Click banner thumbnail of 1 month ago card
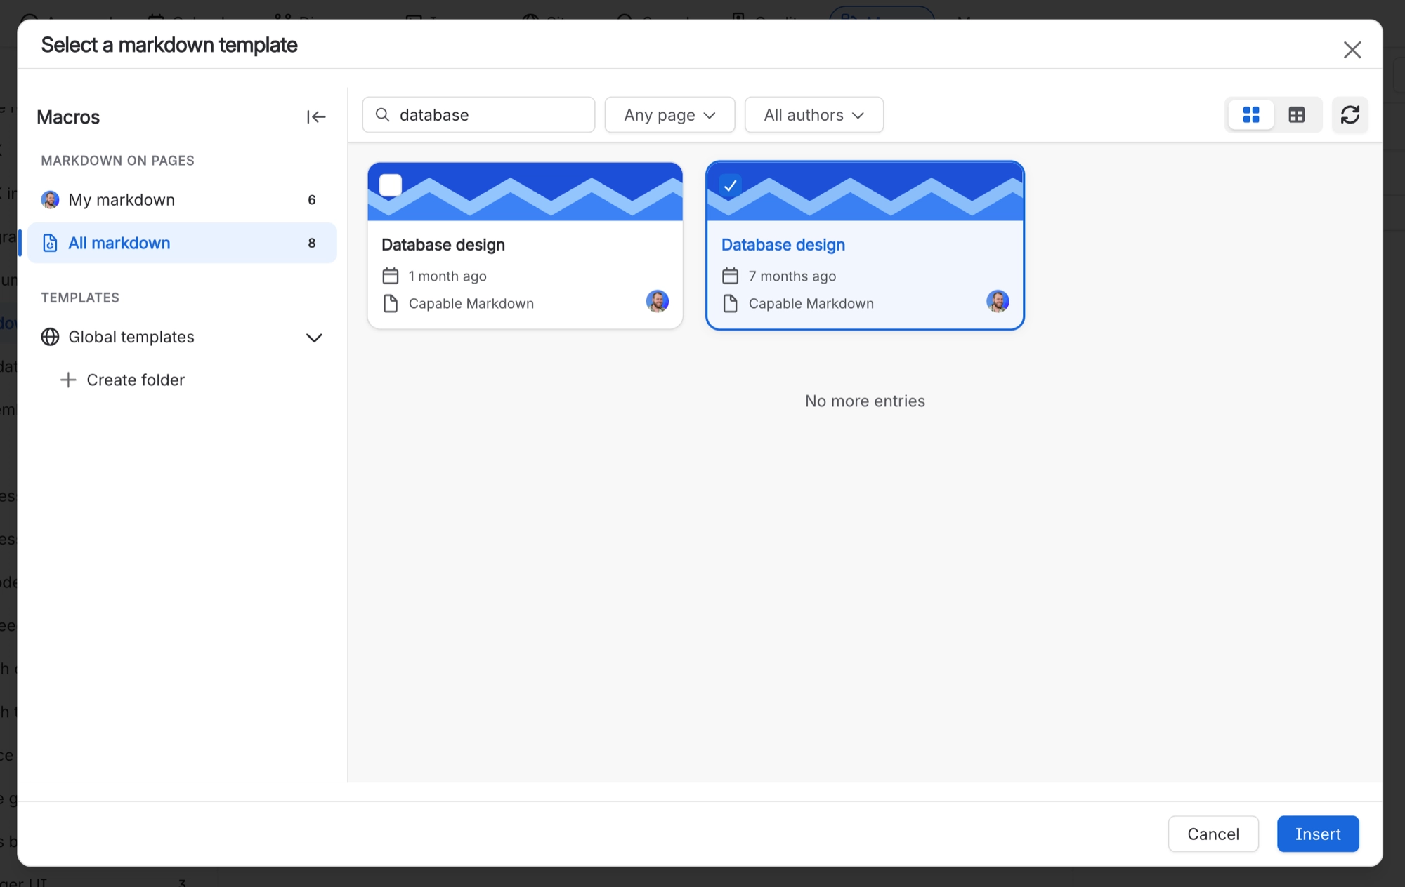Viewport: 1405px width, 887px height. pyautogui.click(x=525, y=192)
